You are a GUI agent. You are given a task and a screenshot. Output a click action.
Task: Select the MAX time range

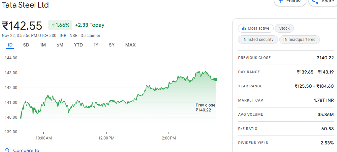point(130,45)
